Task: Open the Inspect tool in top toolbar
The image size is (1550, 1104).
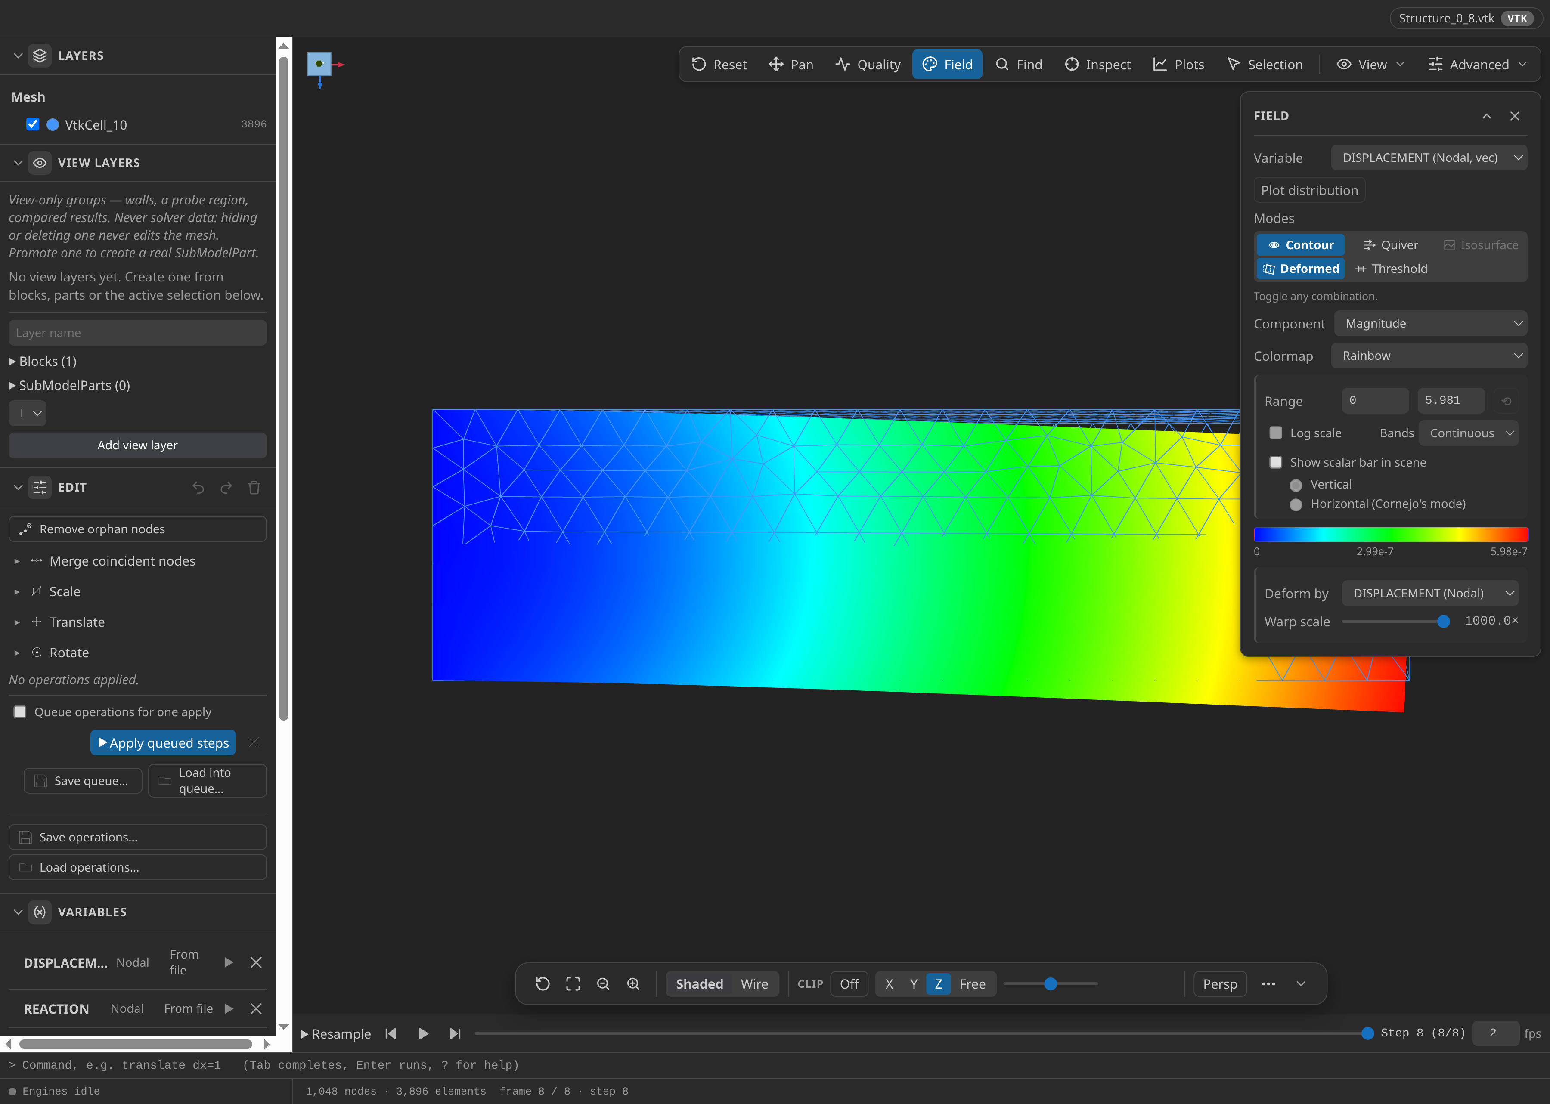Action: (1097, 65)
